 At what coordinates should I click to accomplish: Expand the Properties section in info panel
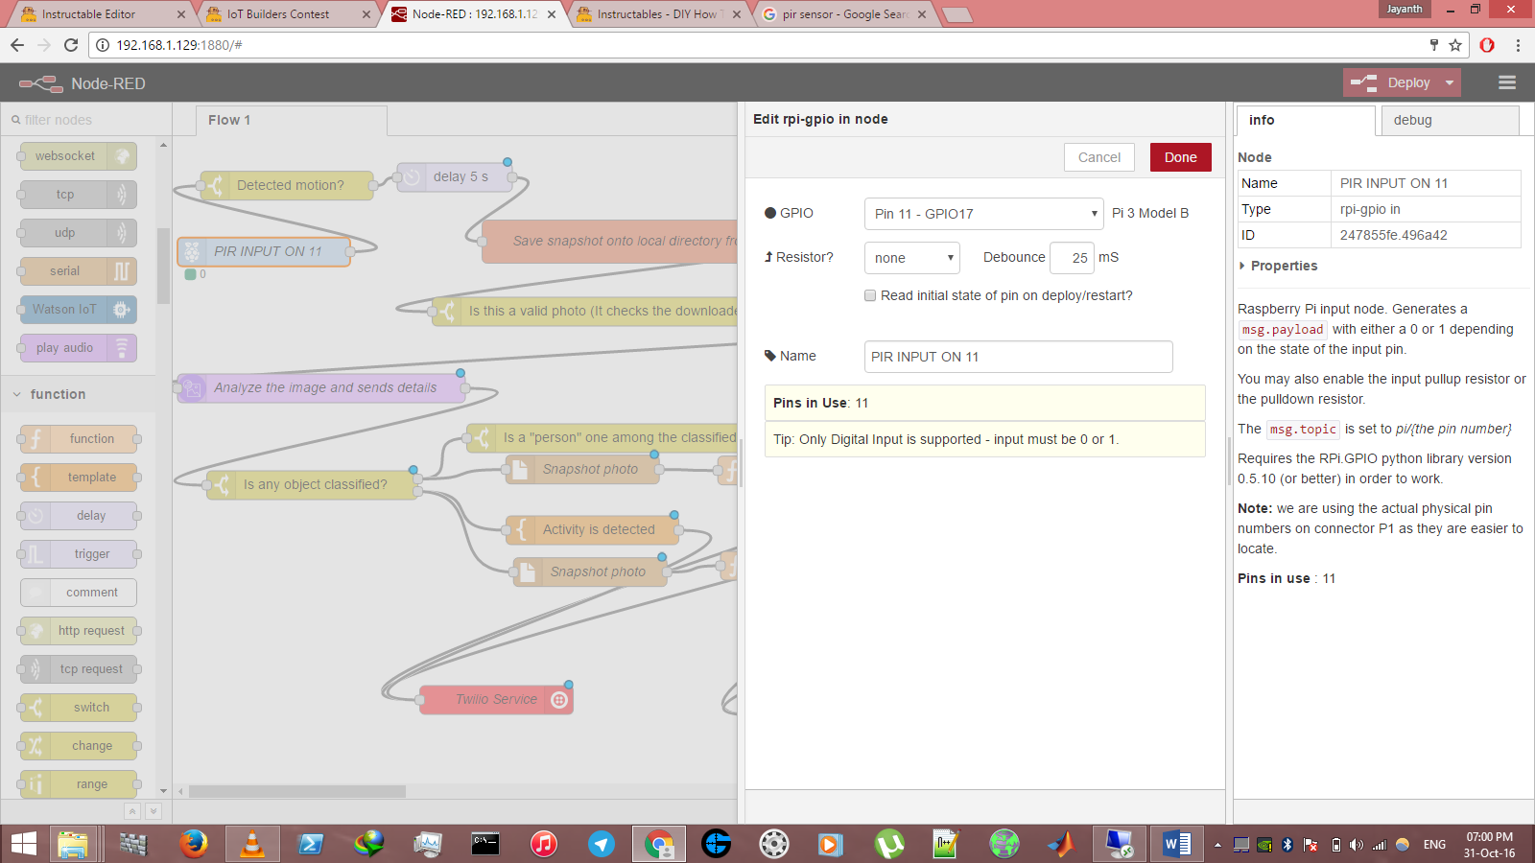tap(1278, 266)
